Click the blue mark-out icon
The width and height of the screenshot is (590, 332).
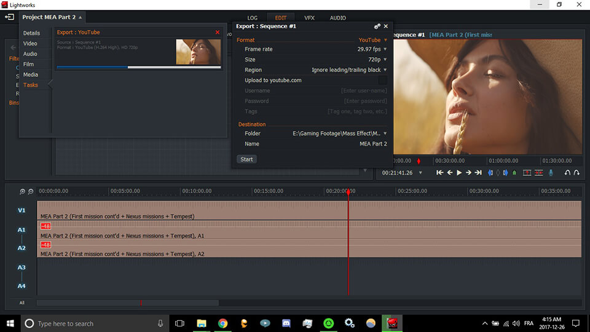pos(505,172)
